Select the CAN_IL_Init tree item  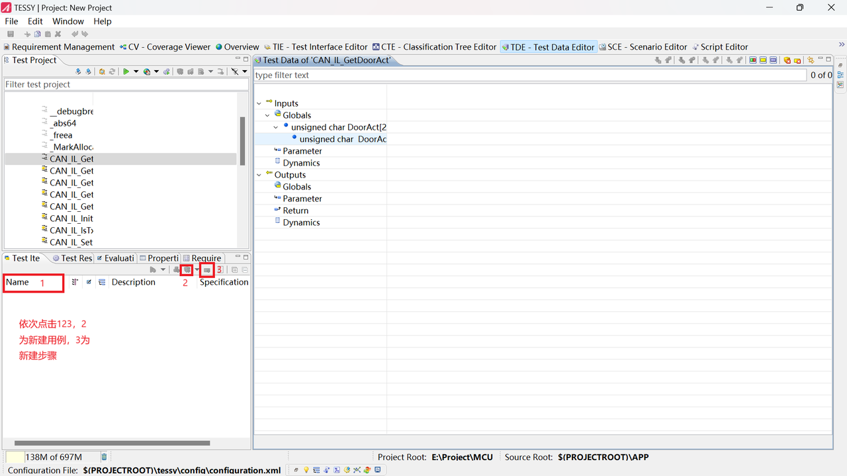point(71,218)
